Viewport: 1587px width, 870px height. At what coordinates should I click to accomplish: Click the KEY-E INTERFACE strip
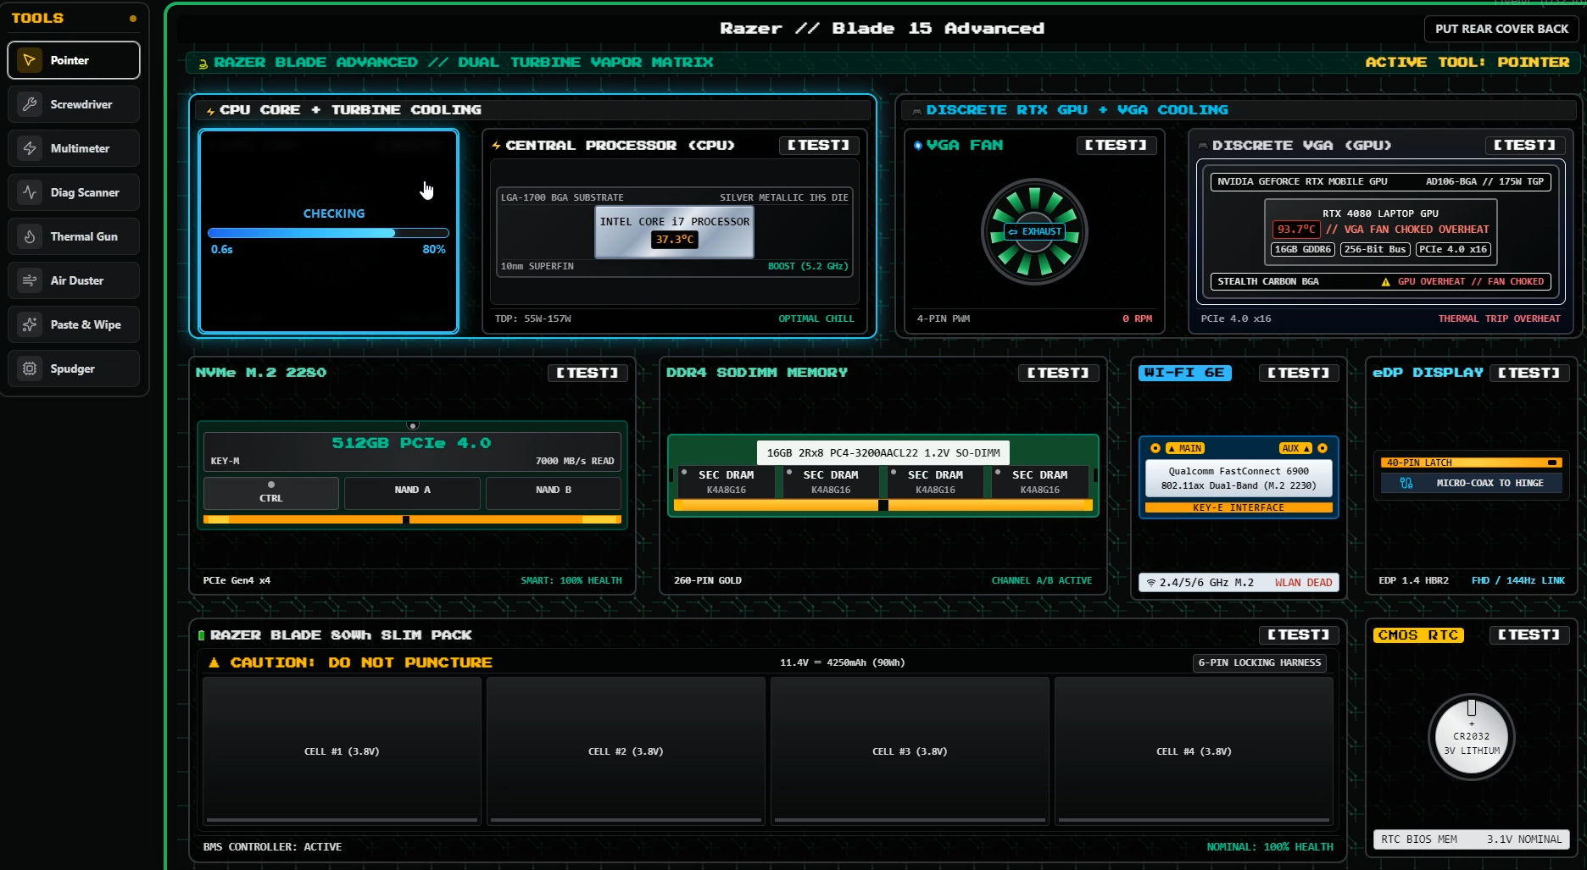1239,507
